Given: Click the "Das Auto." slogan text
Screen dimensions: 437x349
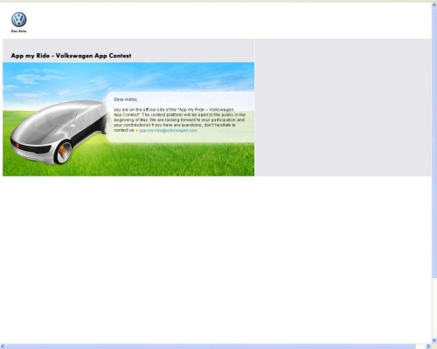Looking at the screenshot, I should click(19, 31).
